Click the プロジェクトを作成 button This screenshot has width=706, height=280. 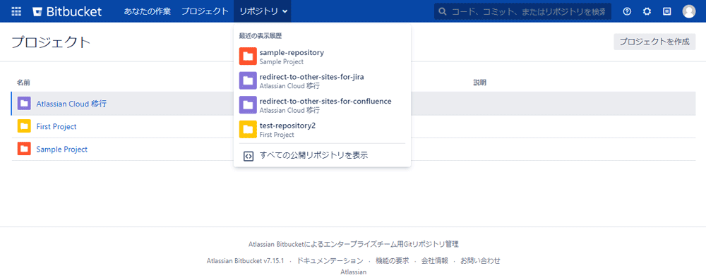pos(654,42)
